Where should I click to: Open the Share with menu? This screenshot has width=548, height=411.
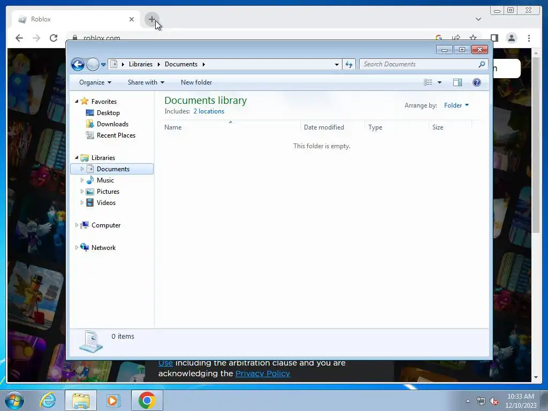146,82
